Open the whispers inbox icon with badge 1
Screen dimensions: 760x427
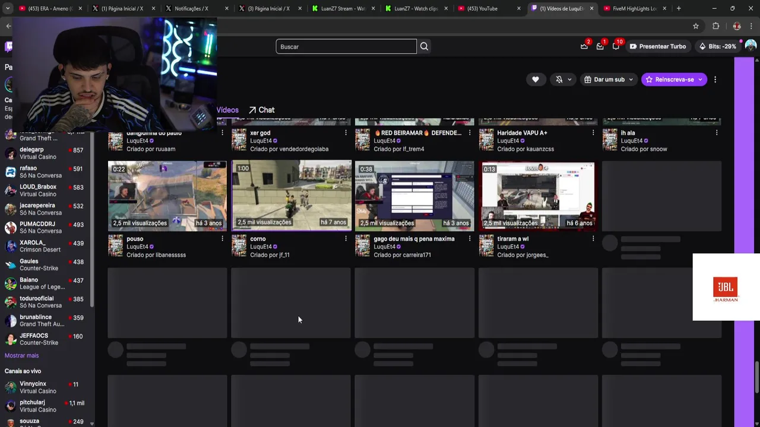[x=600, y=46]
